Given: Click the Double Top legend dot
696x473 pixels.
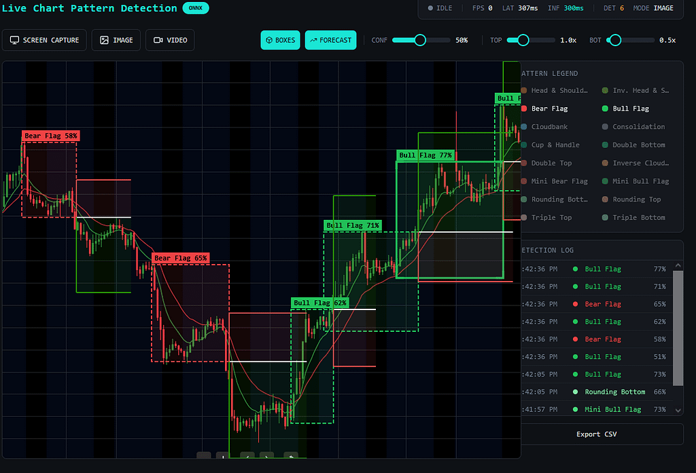Looking at the screenshot, I should [524, 163].
